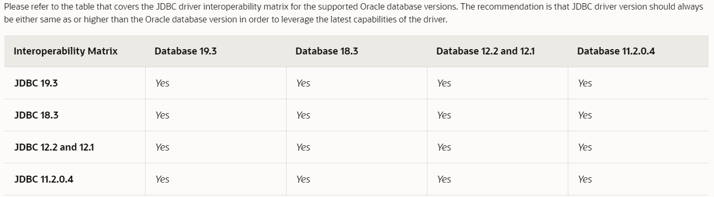
Task: Select the Database 19.3 column header
Action: (186, 51)
